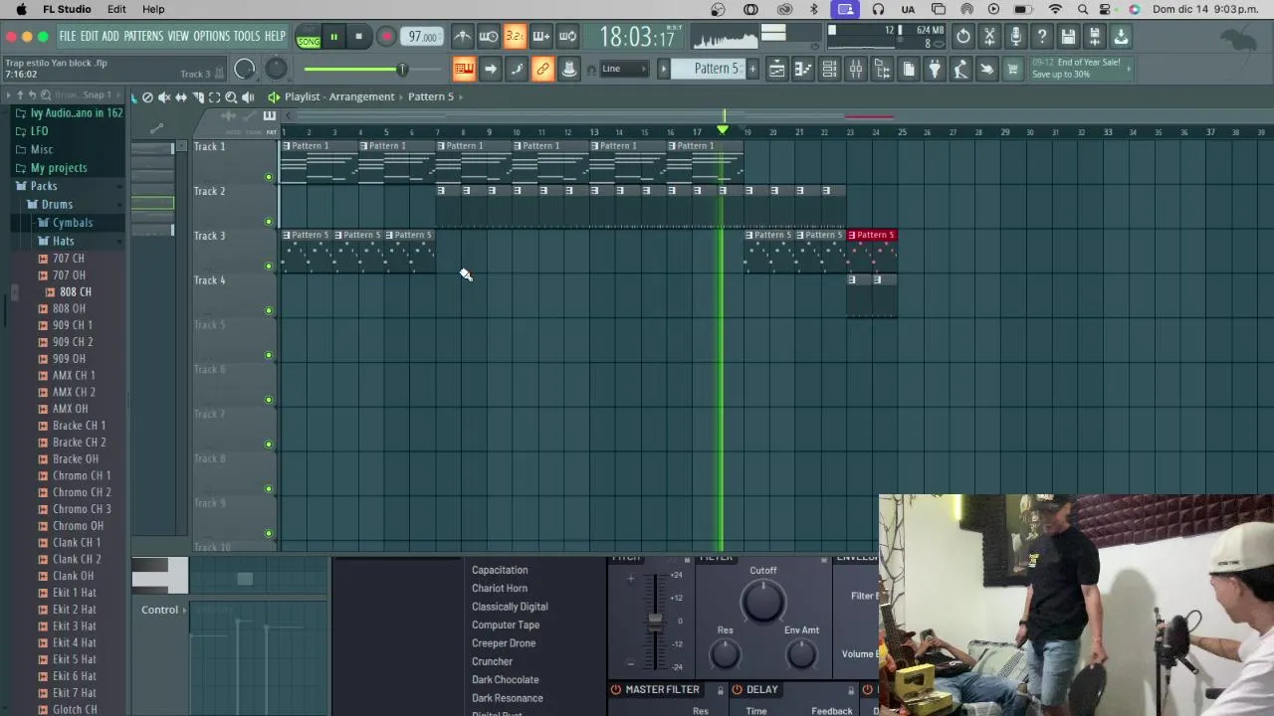Image resolution: width=1274 pixels, height=716 pixels.
Task: Toggle the DELAY power button
Action: click(x=738, y=689)
